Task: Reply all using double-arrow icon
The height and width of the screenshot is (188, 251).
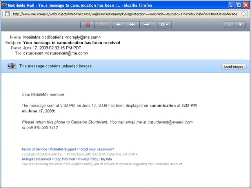Action: (x=133, y=25)
